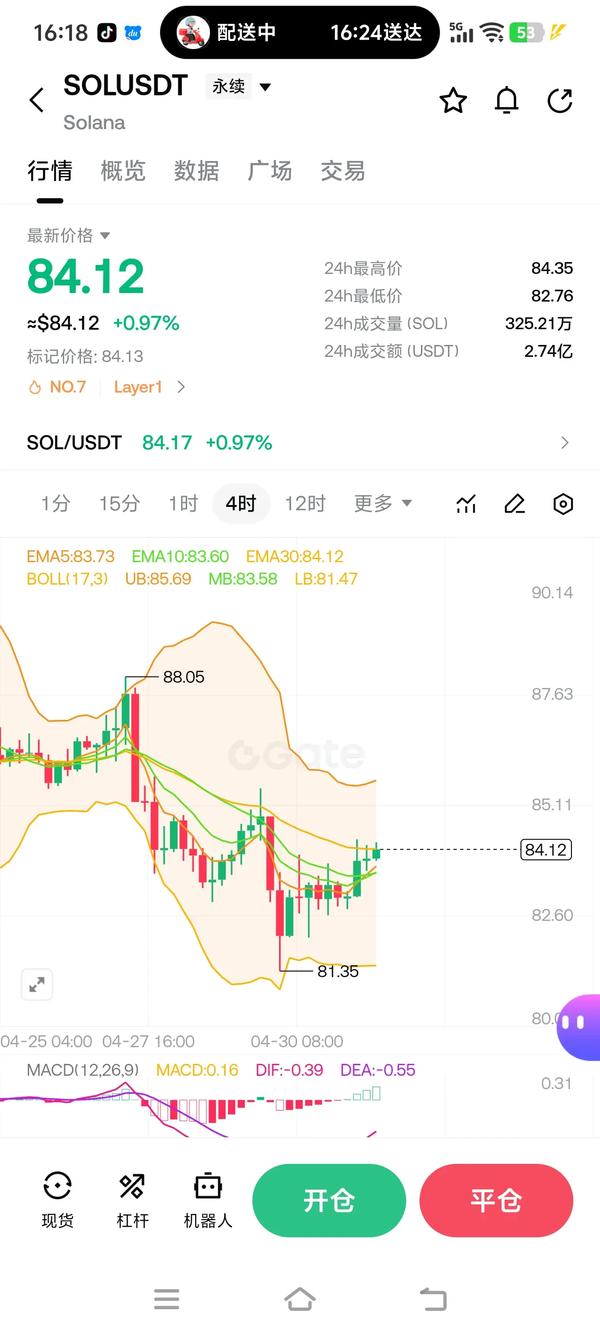
Task: Tap the DIF:-0.39 MACD value
Action: point(289,1070)
